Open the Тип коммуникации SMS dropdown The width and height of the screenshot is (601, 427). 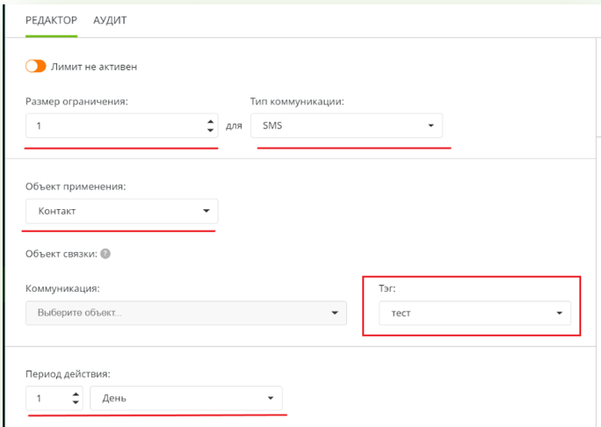tap(345, 126)
